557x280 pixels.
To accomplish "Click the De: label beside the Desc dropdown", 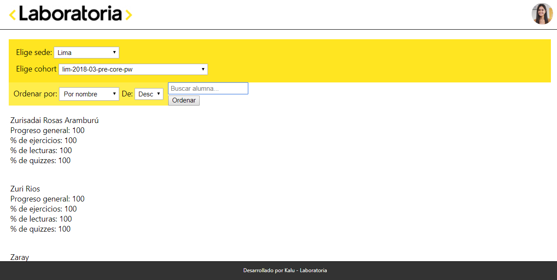I will click(x=127, y=94).
